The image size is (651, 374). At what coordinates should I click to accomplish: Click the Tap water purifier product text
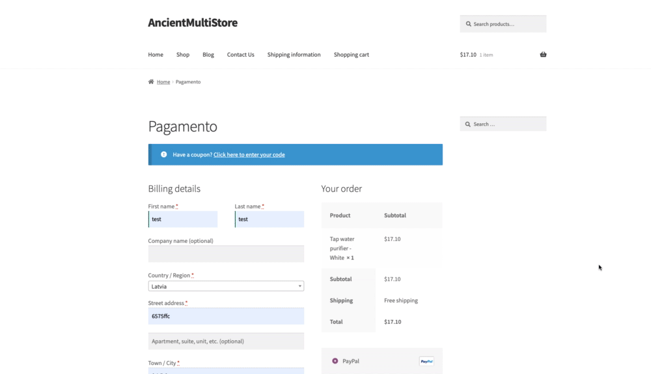tap(342, 248)
